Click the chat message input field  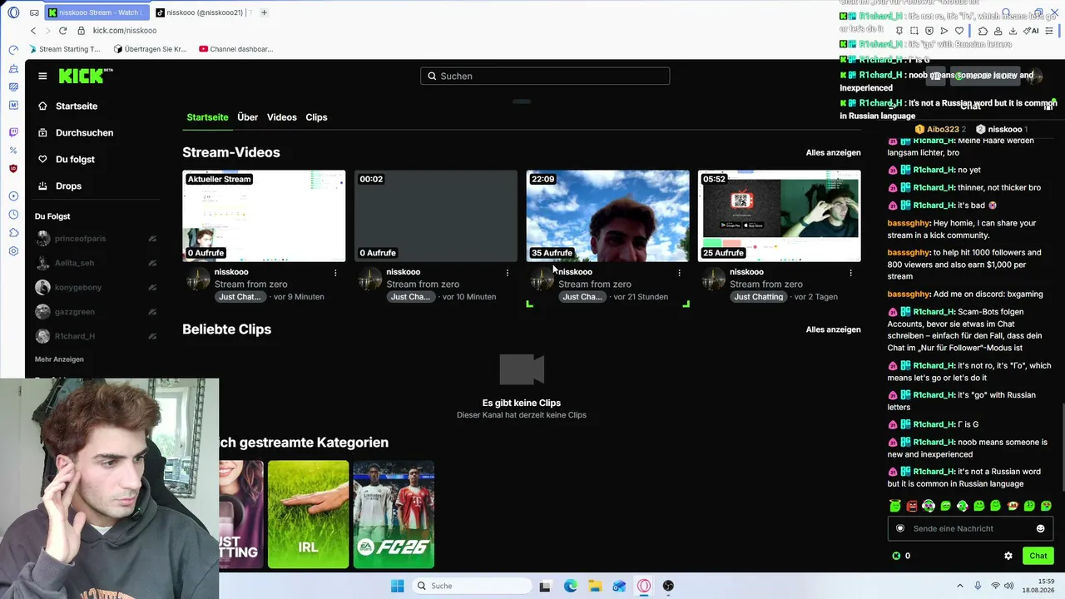[970, 528]
